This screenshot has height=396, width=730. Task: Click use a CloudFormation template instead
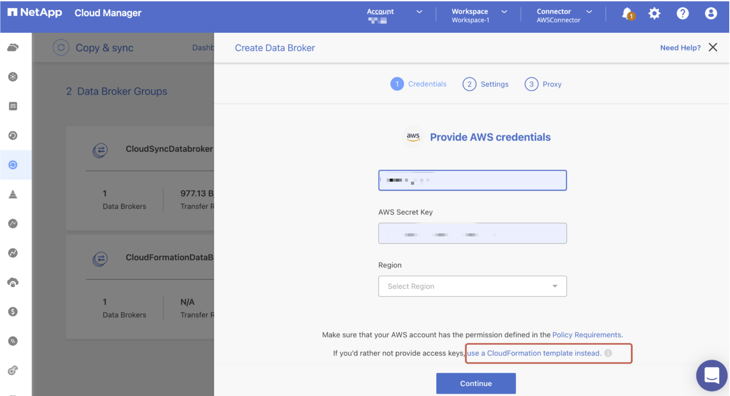(534, 353)
